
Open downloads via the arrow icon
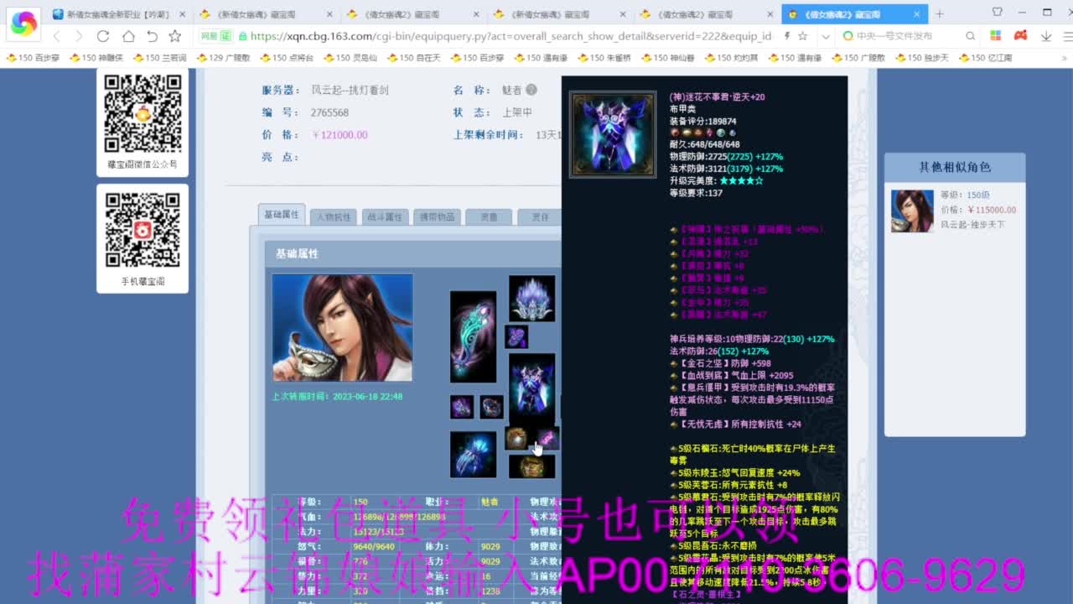1045,37
